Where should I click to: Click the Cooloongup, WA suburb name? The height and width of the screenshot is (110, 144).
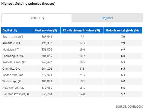click(x=13, y=56)
